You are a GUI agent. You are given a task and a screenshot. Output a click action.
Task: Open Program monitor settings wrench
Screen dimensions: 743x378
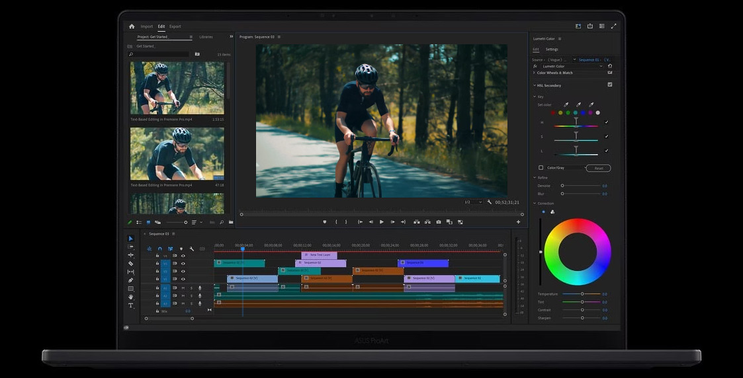490,202
